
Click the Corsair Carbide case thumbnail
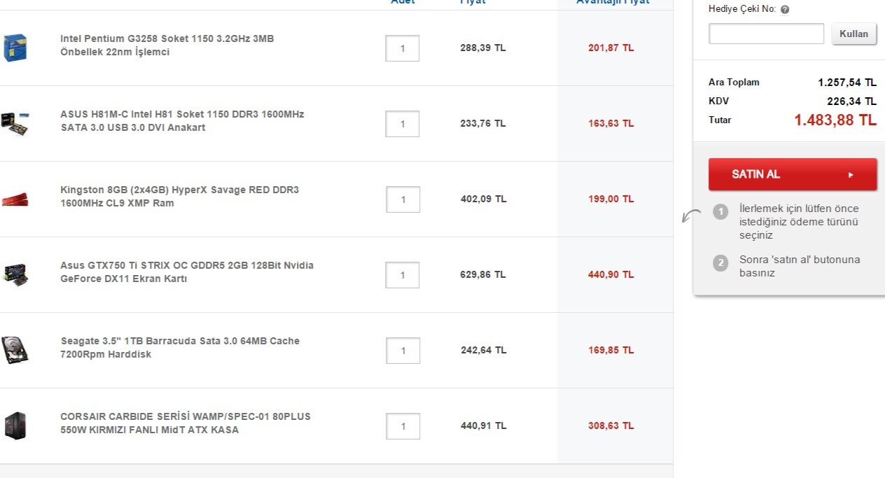point(15,426)
